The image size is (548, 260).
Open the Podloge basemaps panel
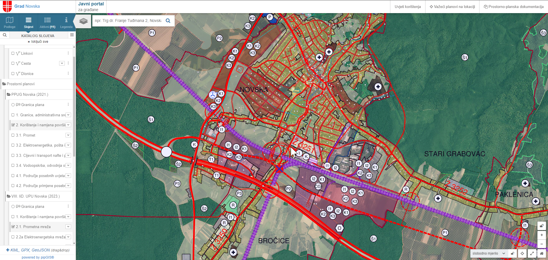9,22
